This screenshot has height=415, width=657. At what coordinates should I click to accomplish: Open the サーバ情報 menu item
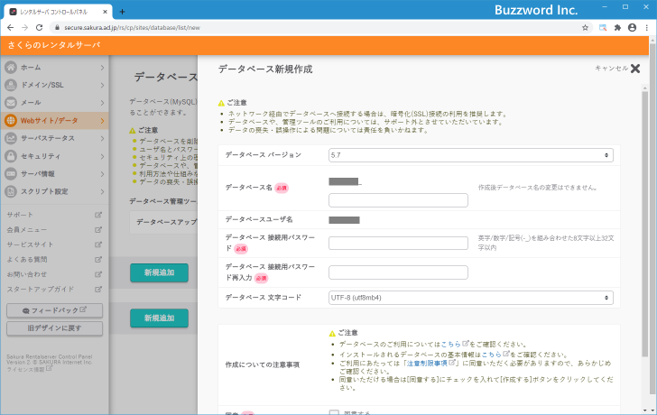(54, 174)
